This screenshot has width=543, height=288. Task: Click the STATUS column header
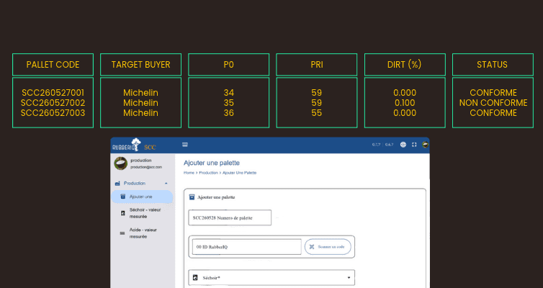(x=493, y=65)
